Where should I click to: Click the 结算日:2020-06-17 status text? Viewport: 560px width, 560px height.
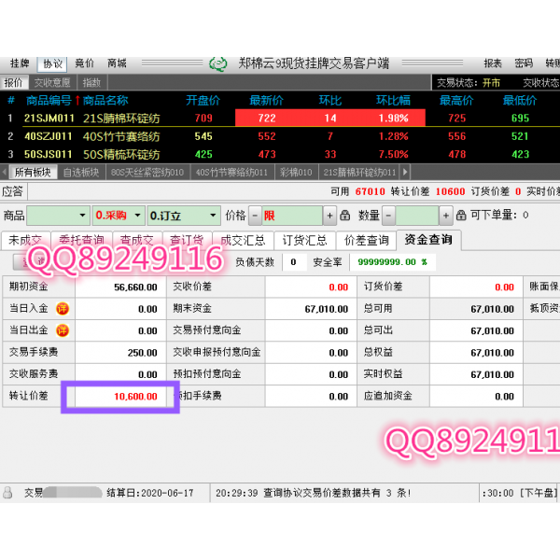[150, 493]
